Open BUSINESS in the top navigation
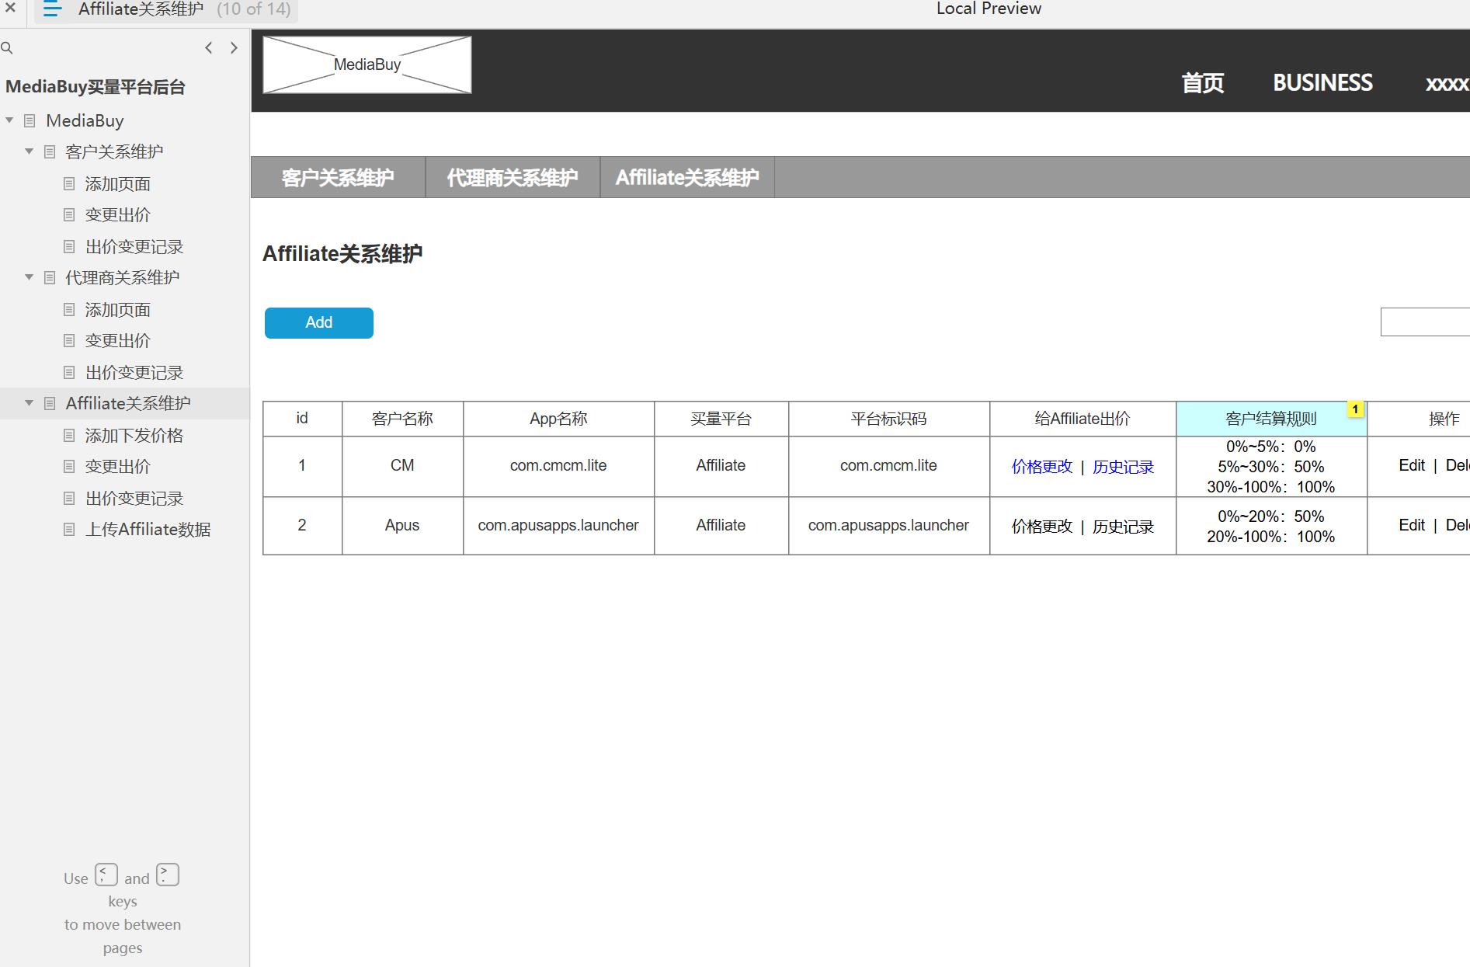Image resolution: width=1470 pixels, height=967 pixels. click(x=1322, y=83)
